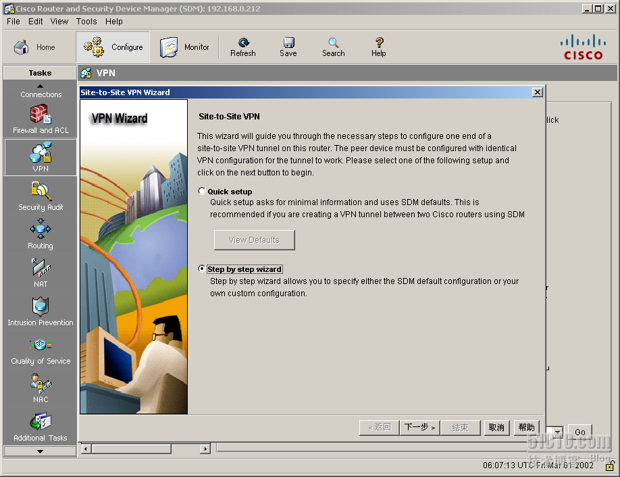Switch to Monitor mode
Viewport: 620px width, 477px height.
[x=184, y=47]
